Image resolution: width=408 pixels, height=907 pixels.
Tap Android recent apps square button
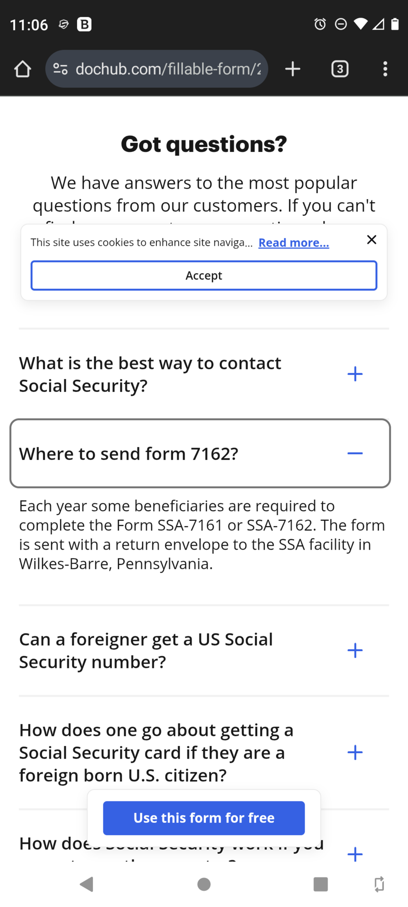[321, 884]
